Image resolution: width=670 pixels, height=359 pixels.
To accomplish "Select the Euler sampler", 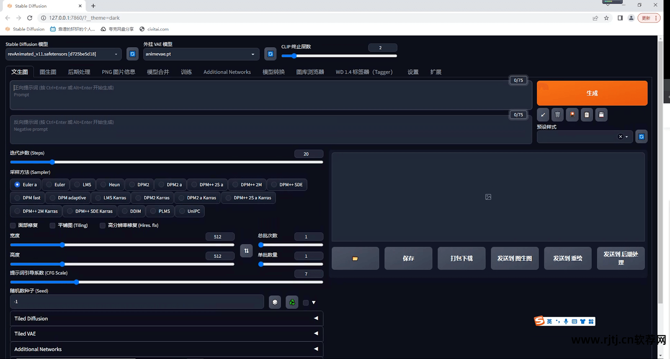I will click(x=56, y=185).
